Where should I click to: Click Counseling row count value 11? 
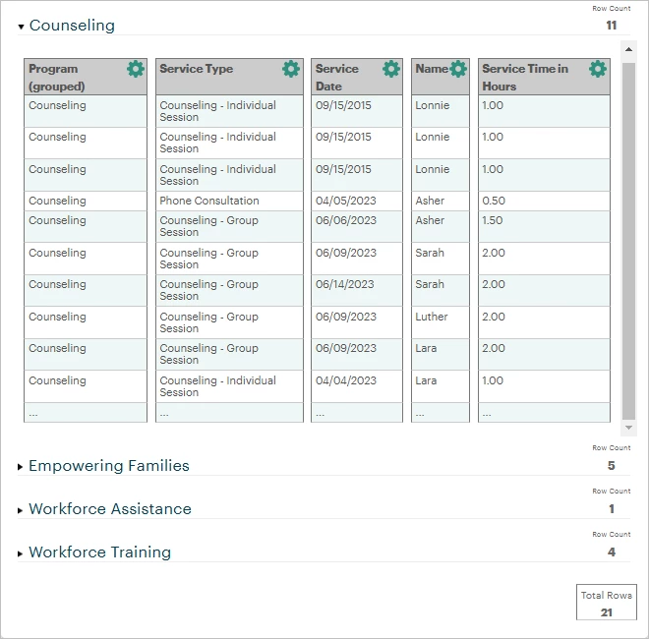click(612, 26)
